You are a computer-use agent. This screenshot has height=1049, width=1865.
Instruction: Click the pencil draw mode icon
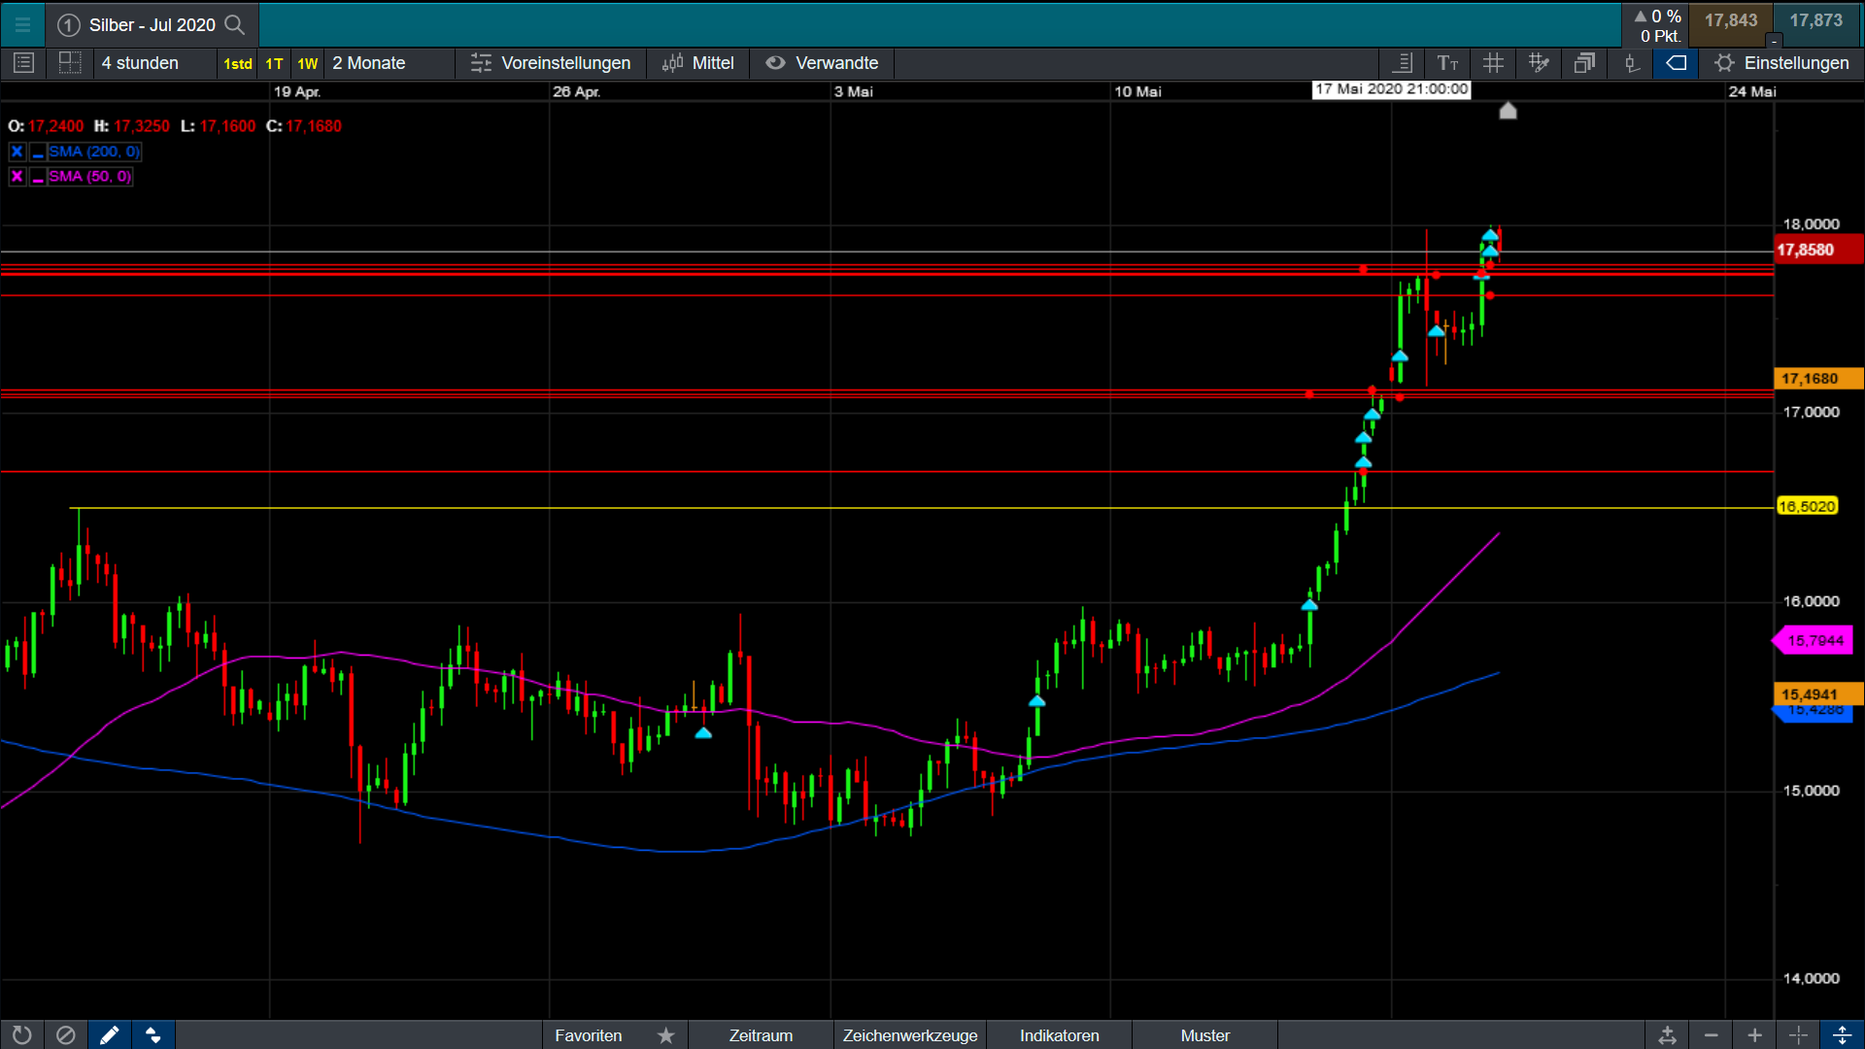click(x=109, y=1035)
